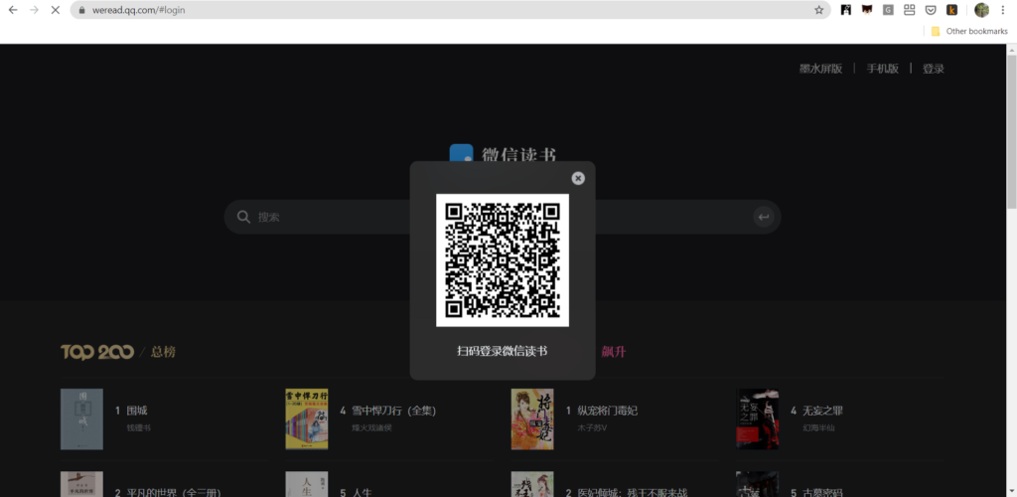Open 纵宠将门毒妃 book cover thumbnail
The width and height of the screenshot is (1017, 497).
(532, 419)
